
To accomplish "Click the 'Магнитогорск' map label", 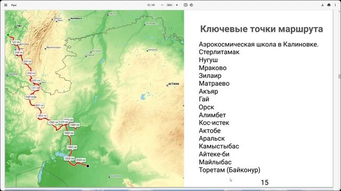I will [x=53, y=47].
